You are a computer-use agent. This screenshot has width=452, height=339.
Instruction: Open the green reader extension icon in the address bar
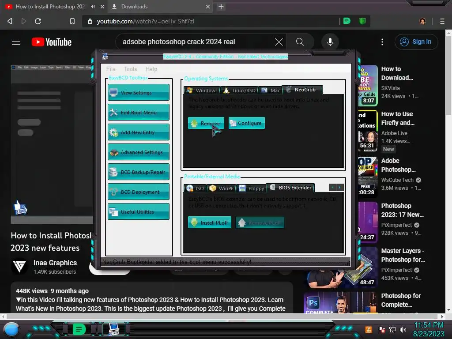click(x=347, y=21)
